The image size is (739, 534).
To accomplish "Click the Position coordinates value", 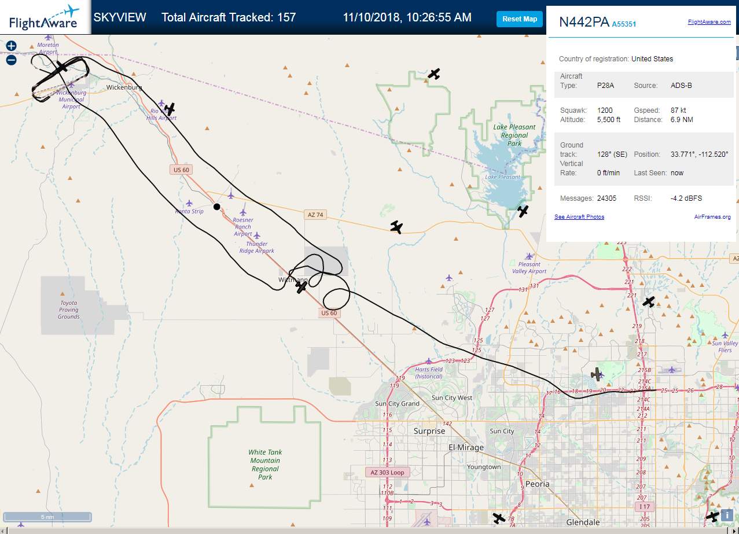I will [699, 154].
